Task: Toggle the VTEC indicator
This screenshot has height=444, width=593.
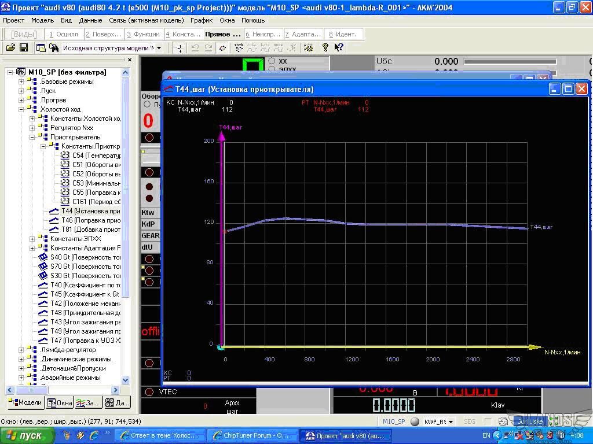Action: 149,392
